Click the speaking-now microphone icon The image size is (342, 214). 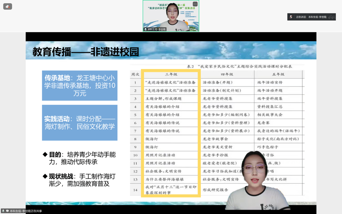pos(291,17)
